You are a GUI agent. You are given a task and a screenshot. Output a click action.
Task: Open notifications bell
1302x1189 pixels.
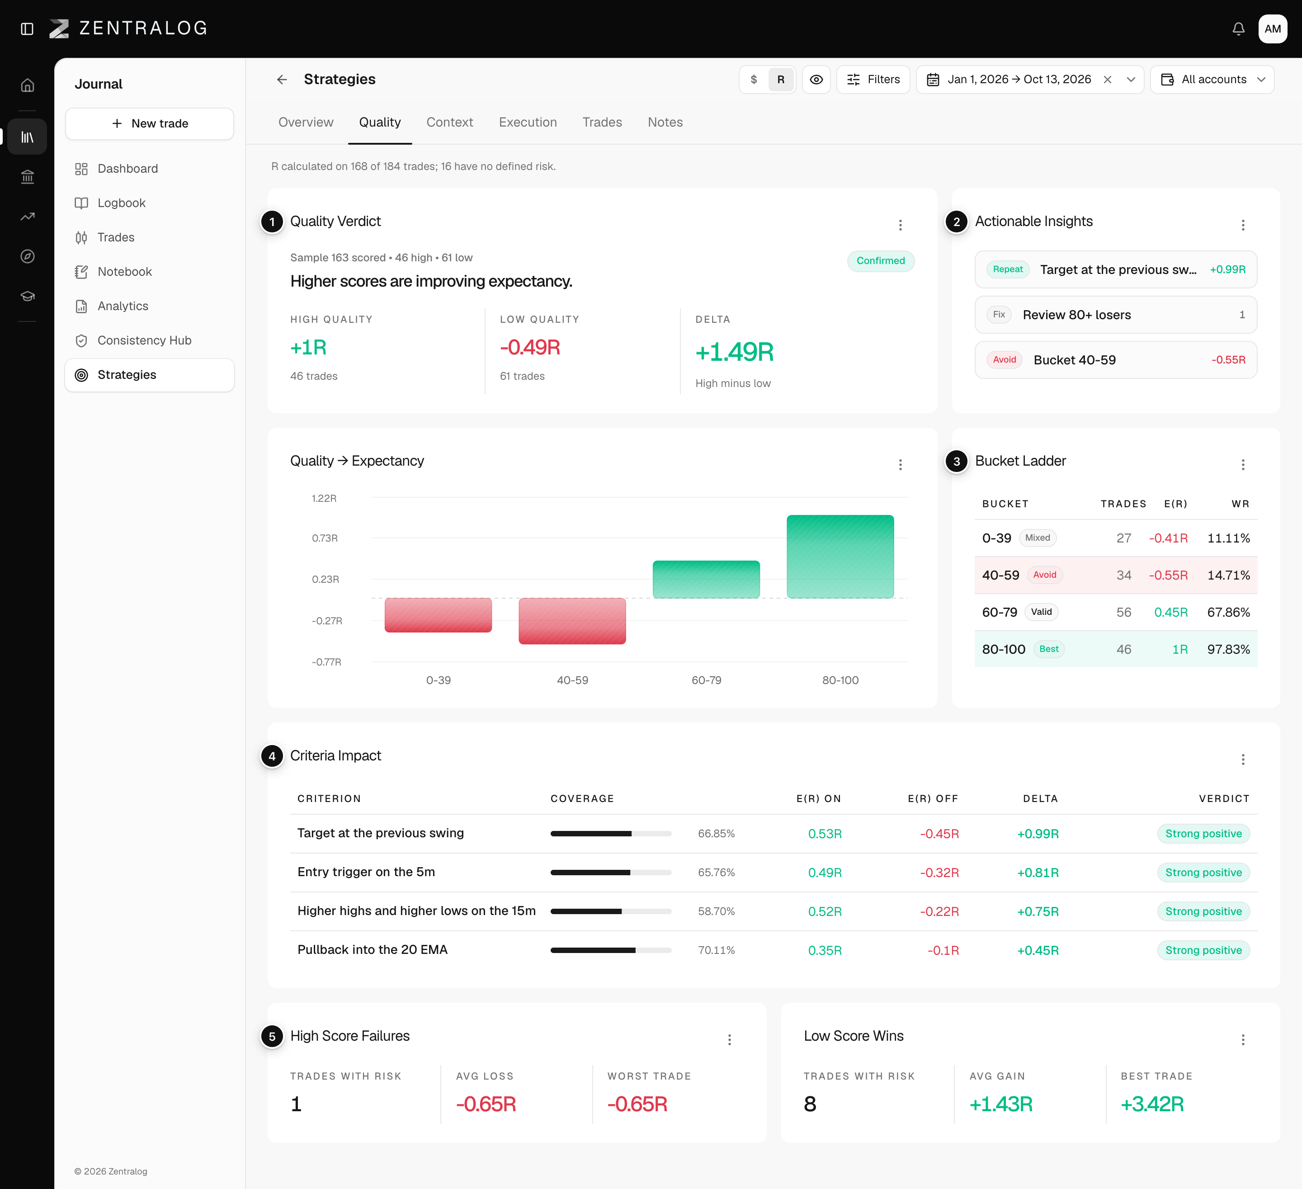pyautogui.click(x=1238, y=28)
